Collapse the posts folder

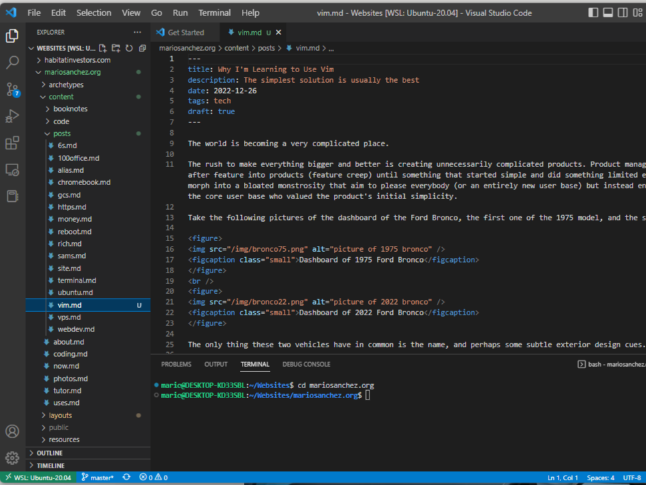point(89,134)
